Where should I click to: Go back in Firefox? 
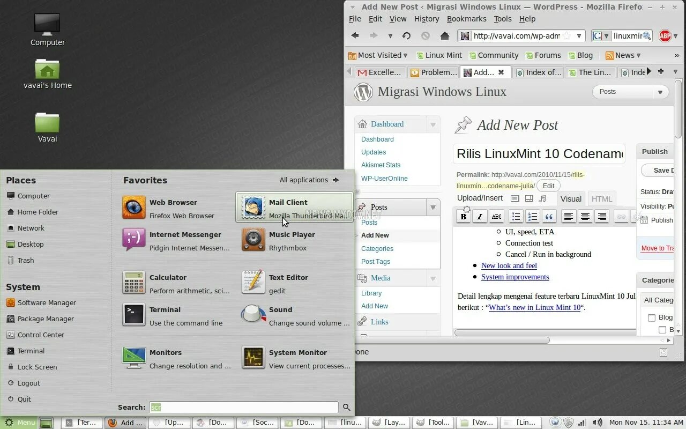355,36
